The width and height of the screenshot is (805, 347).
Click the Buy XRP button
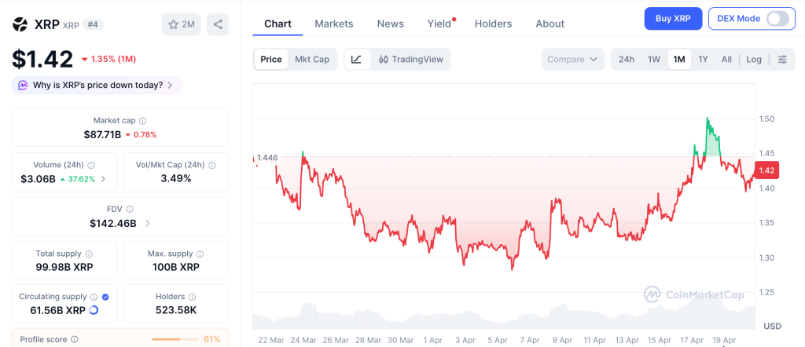[672, 19]
